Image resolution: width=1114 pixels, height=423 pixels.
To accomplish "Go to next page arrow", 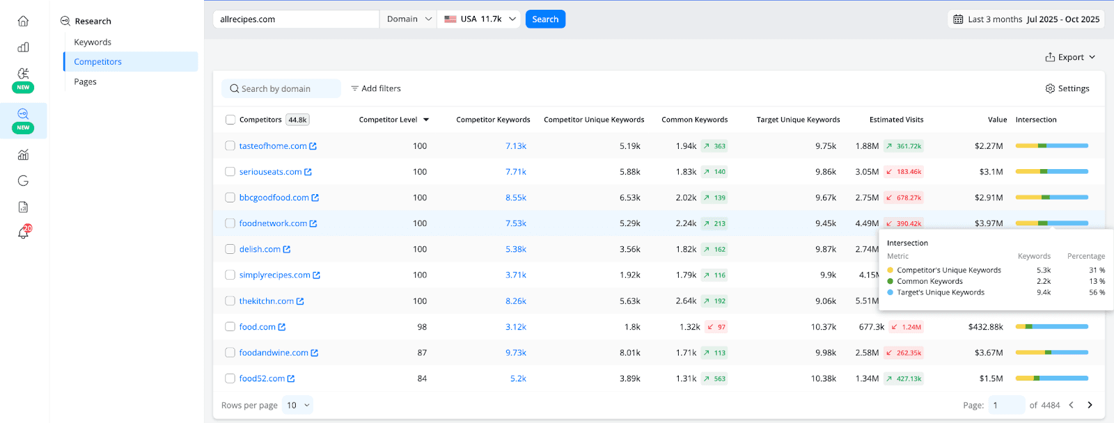I will click(x=1090, y=405).
